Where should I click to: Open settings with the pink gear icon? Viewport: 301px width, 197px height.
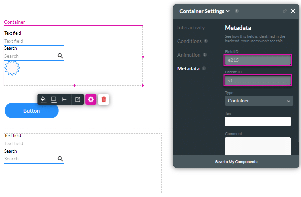click(91, 99)
